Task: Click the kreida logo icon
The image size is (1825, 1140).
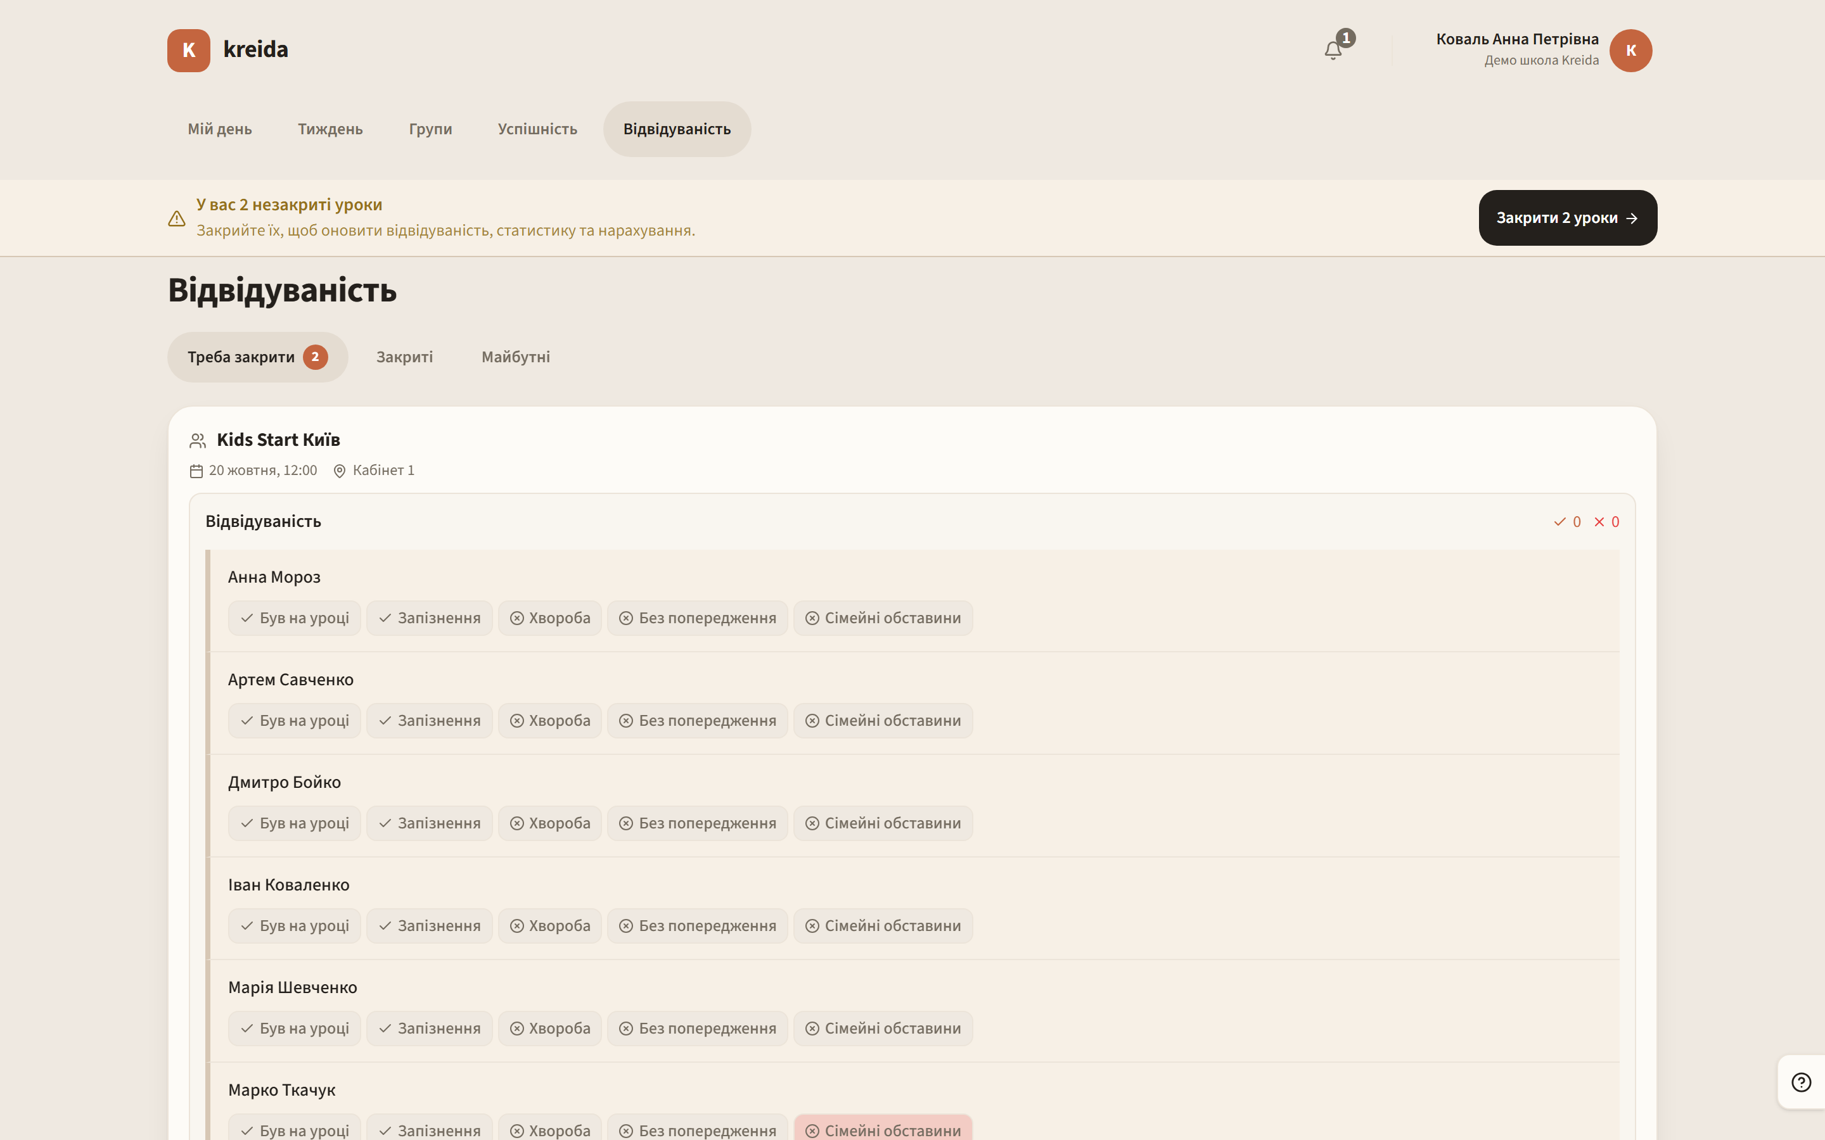Action: pos(189,51)
